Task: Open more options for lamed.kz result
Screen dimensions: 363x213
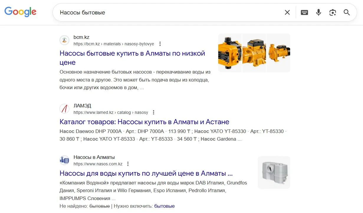Action: pyautogui.click(x=153, y=112)
